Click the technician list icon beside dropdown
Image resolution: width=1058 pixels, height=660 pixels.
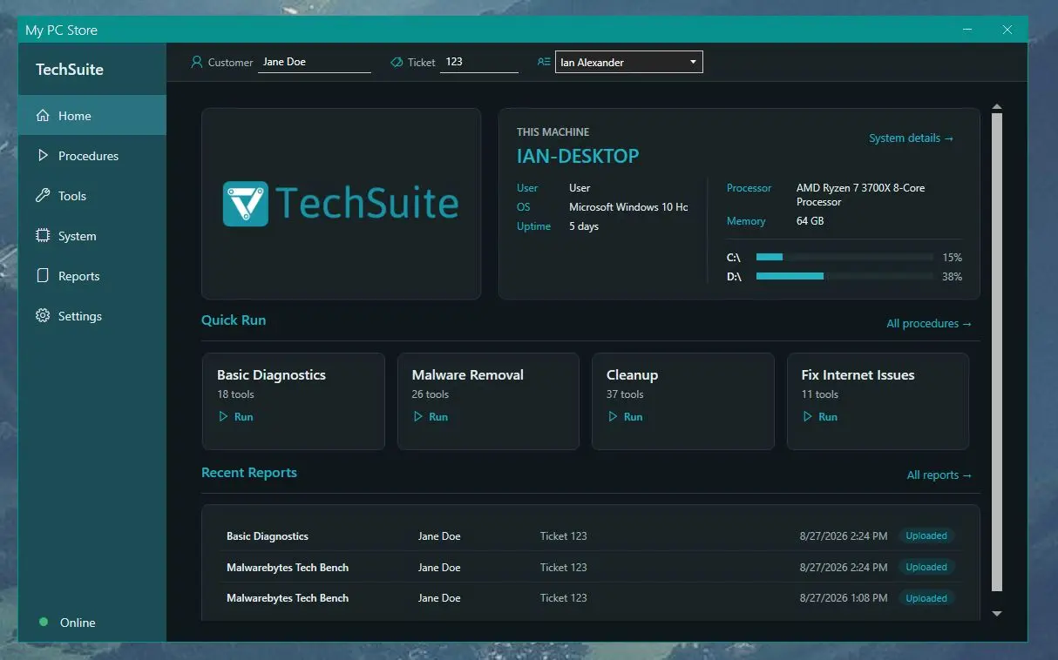click(x=544, y=62)
